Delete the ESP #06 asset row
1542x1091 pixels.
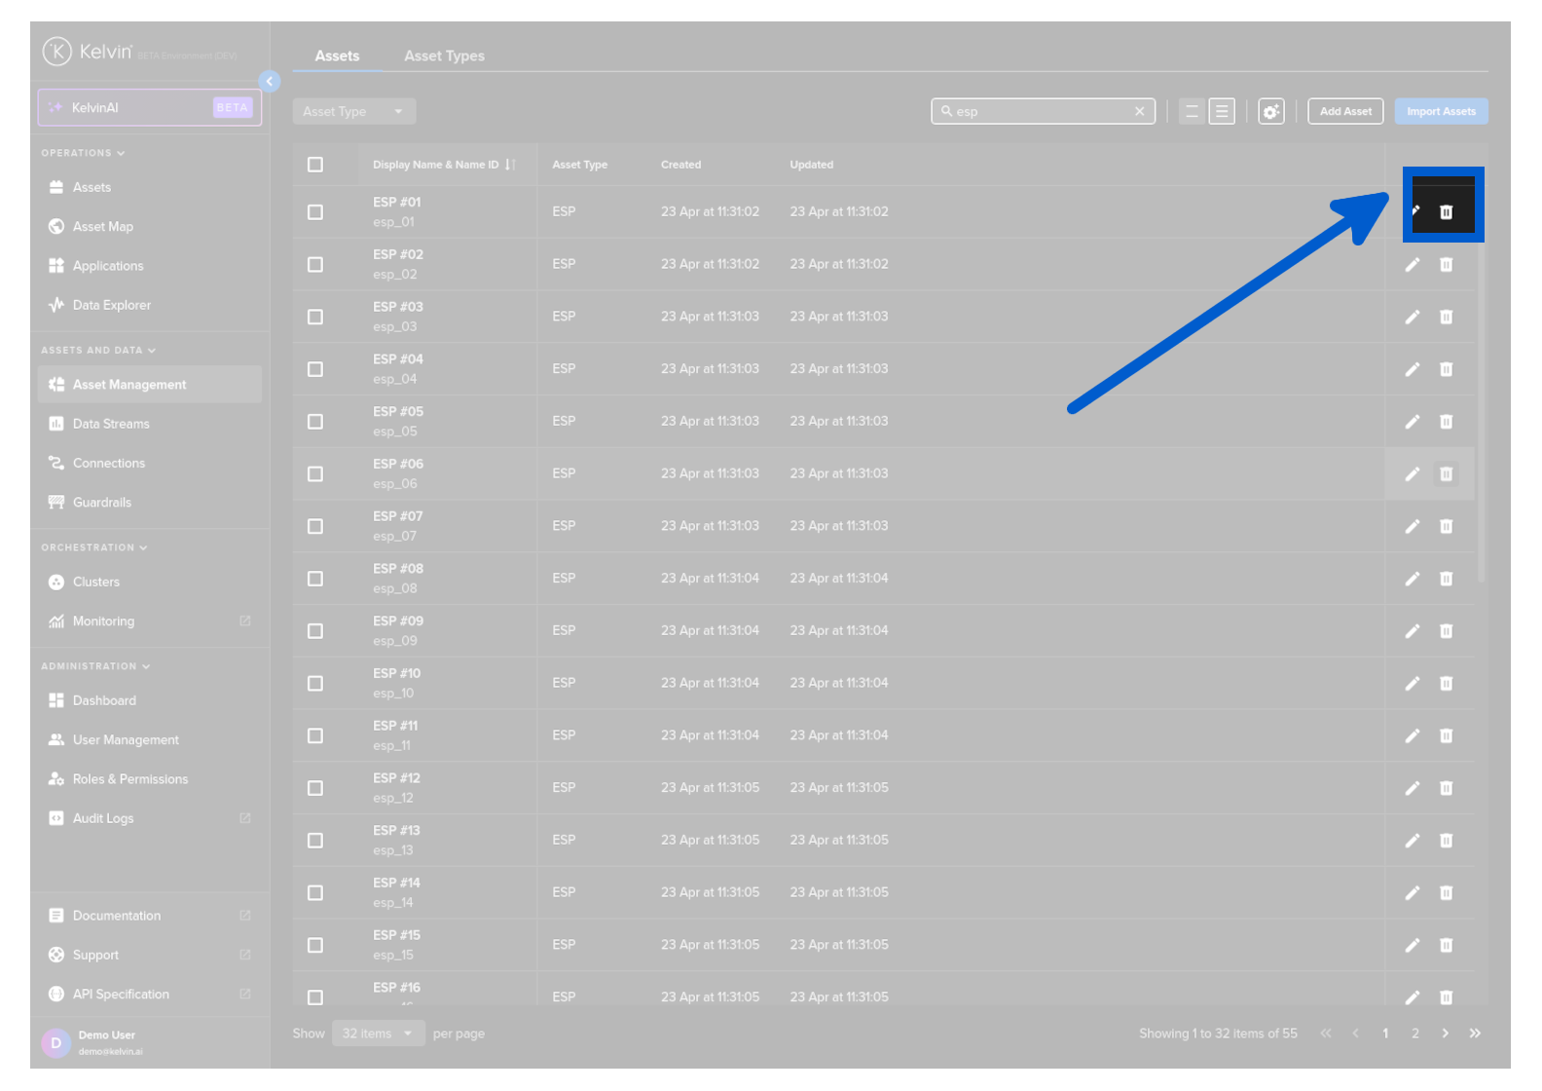click(1446, 474)
